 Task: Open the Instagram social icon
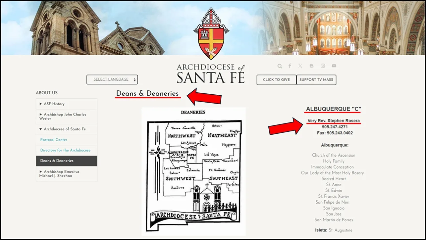(323, 66)
